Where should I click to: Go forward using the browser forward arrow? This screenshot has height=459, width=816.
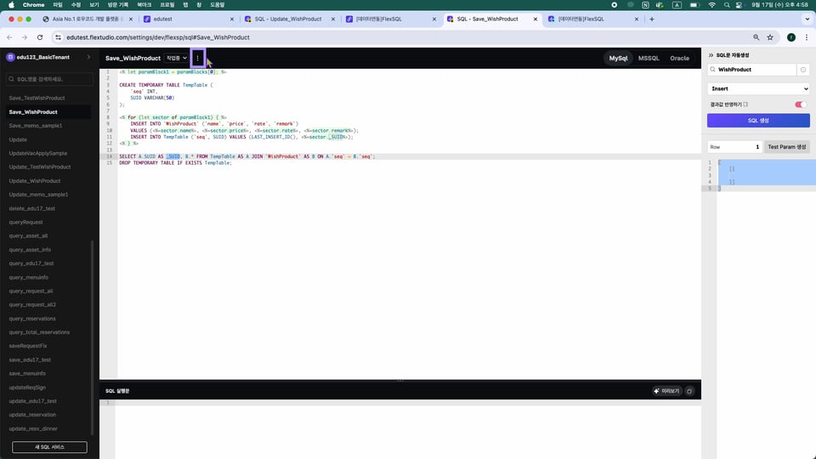(25, 37)
